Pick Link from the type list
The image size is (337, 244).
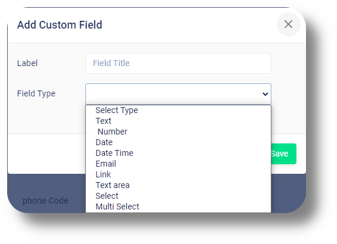[x=178, y=174]
